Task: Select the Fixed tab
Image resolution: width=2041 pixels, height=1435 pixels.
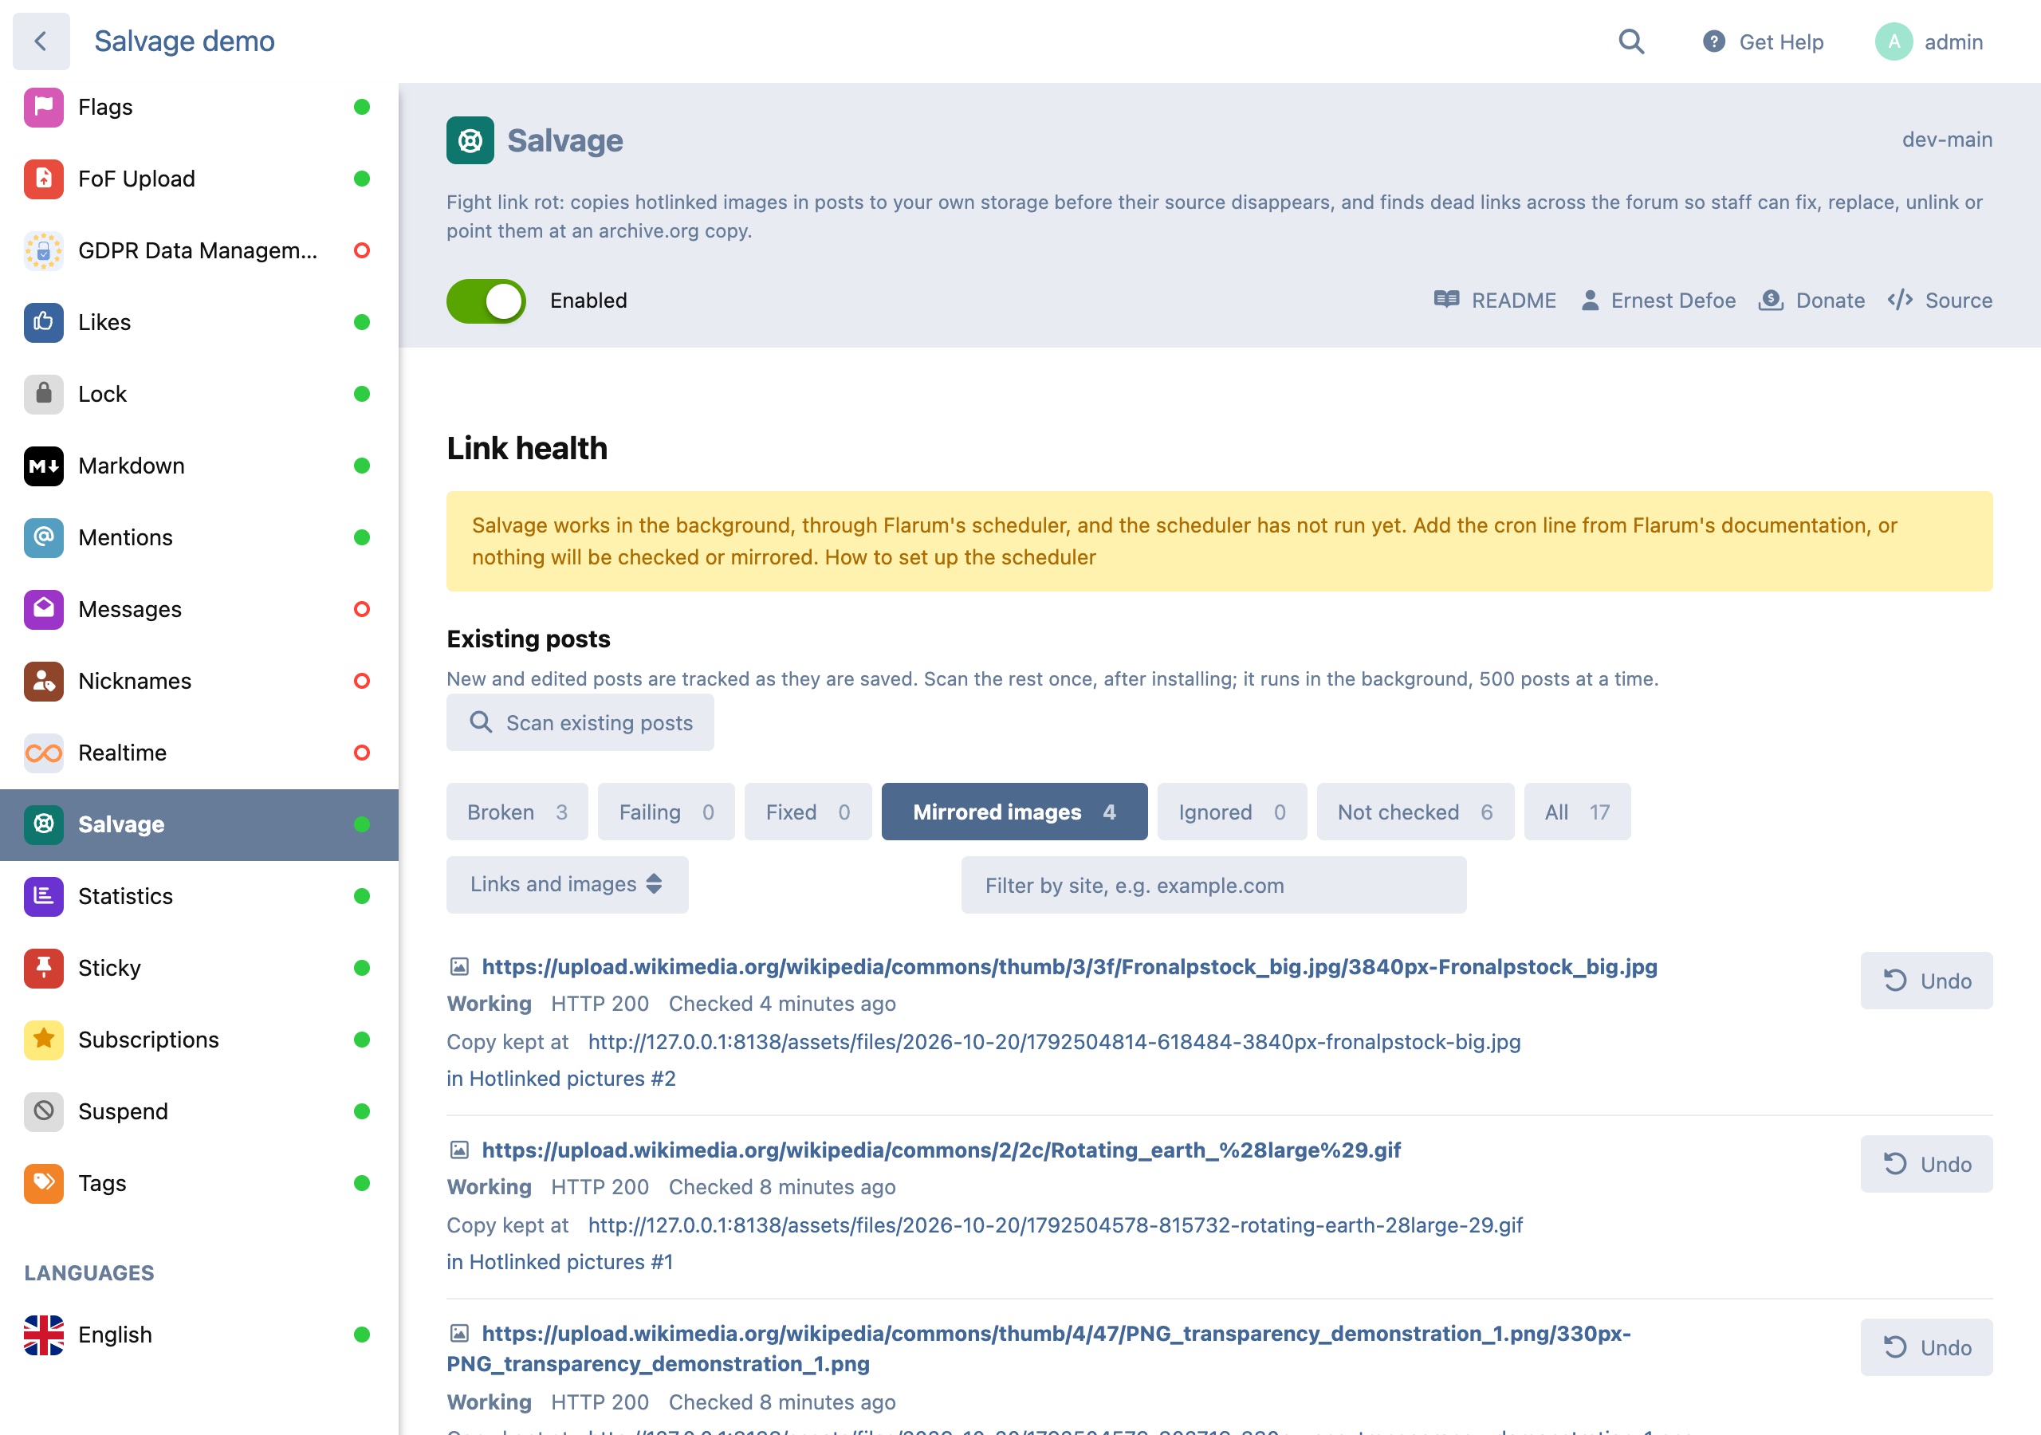Action: [x=807, y=812]
